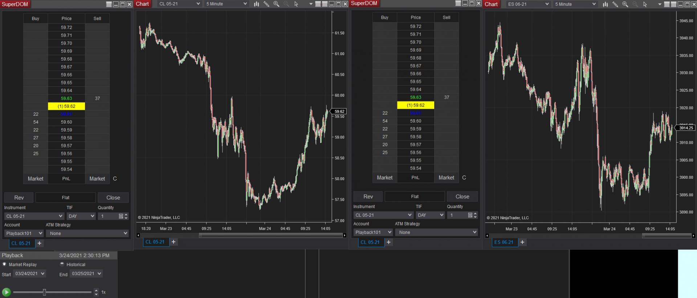This screenshot has width=697, height=298.
Task: Open the Start date dropdown in Playback
Action: point(29,274)
